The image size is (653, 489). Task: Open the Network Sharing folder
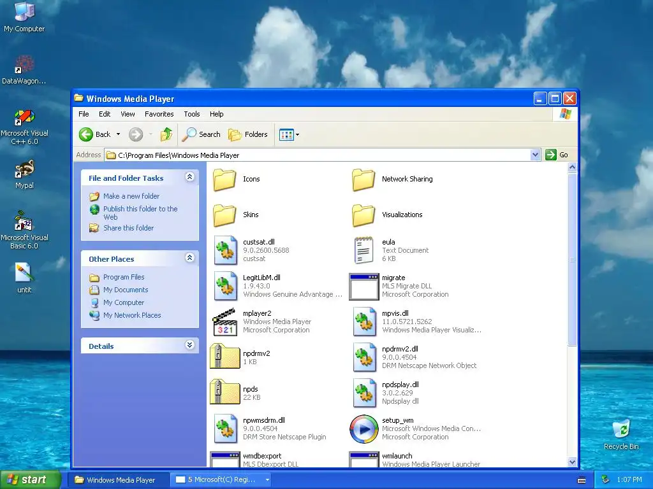point(363,179)
